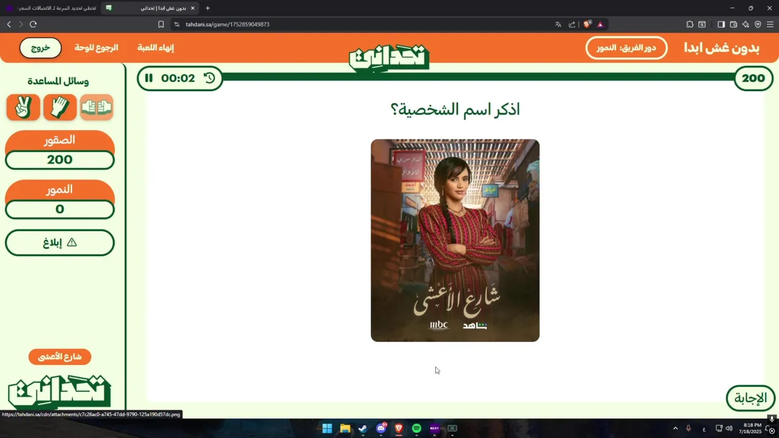The image size is (779, 438).
Task: Use the two-fingers help tool icon
Action: [x=23, y=107]
